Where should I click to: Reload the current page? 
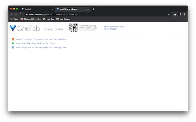[x=21, y=14]
